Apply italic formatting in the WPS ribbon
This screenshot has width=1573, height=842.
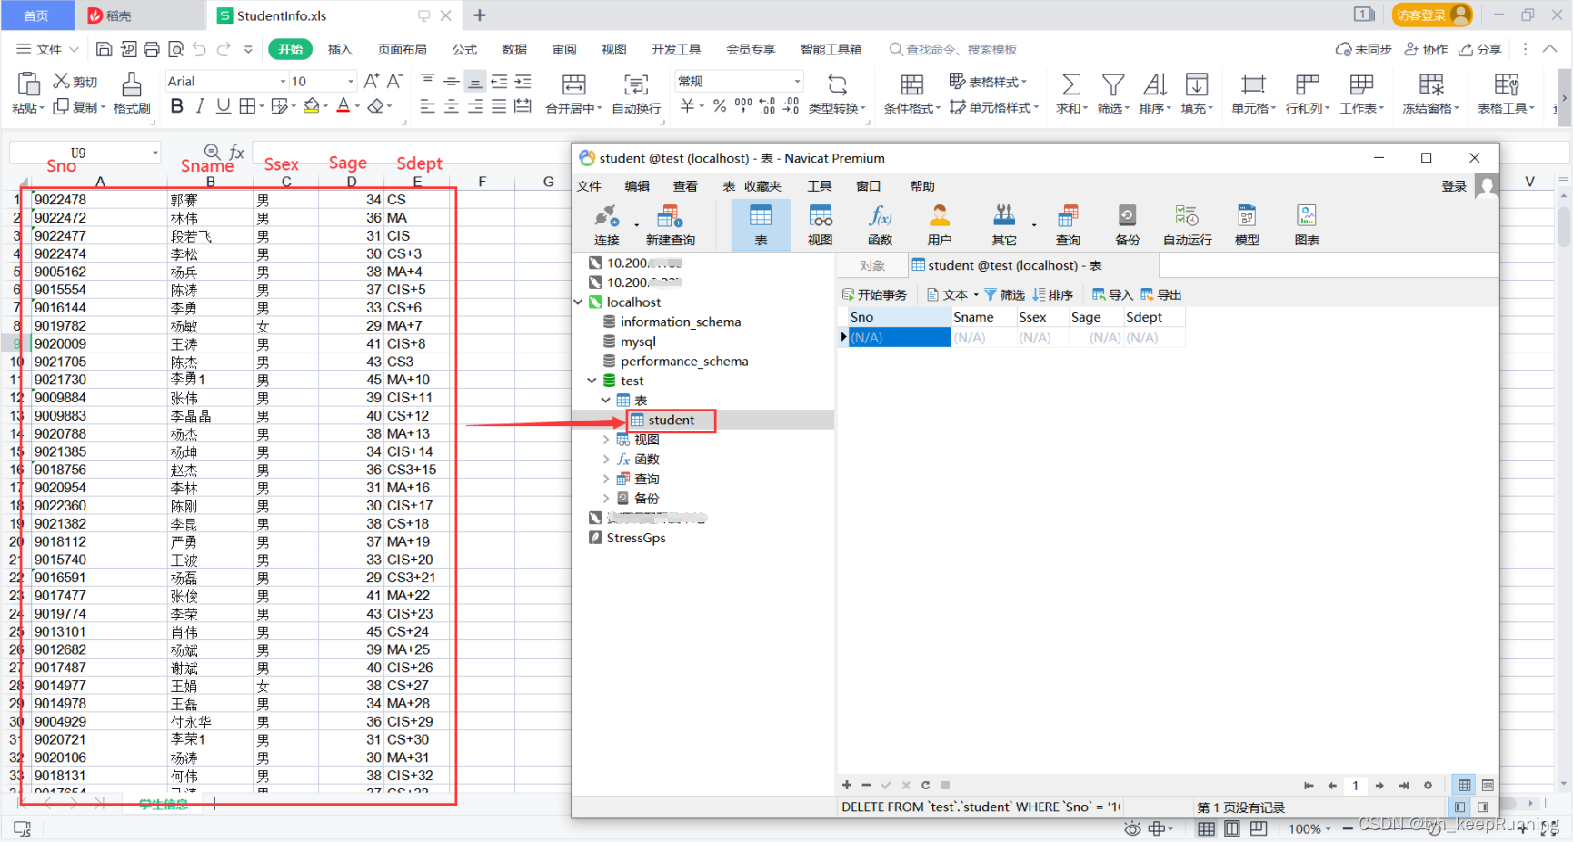coord(200,106)
